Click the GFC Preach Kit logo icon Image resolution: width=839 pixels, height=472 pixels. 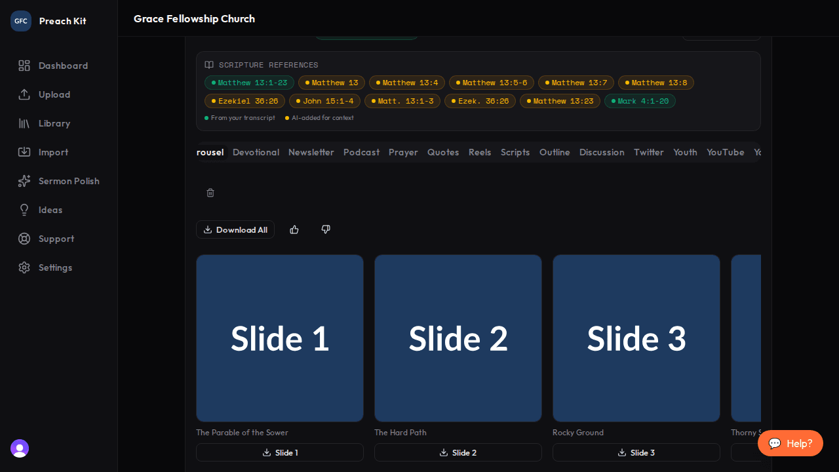pos(20,20)
